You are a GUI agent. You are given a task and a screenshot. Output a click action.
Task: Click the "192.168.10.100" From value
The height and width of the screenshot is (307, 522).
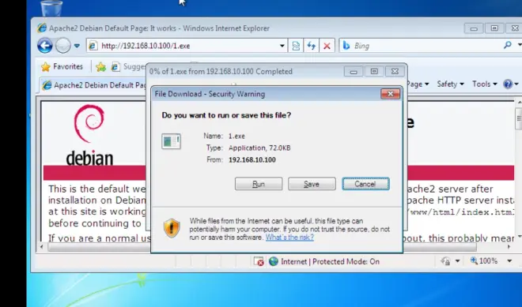point(252,159)
